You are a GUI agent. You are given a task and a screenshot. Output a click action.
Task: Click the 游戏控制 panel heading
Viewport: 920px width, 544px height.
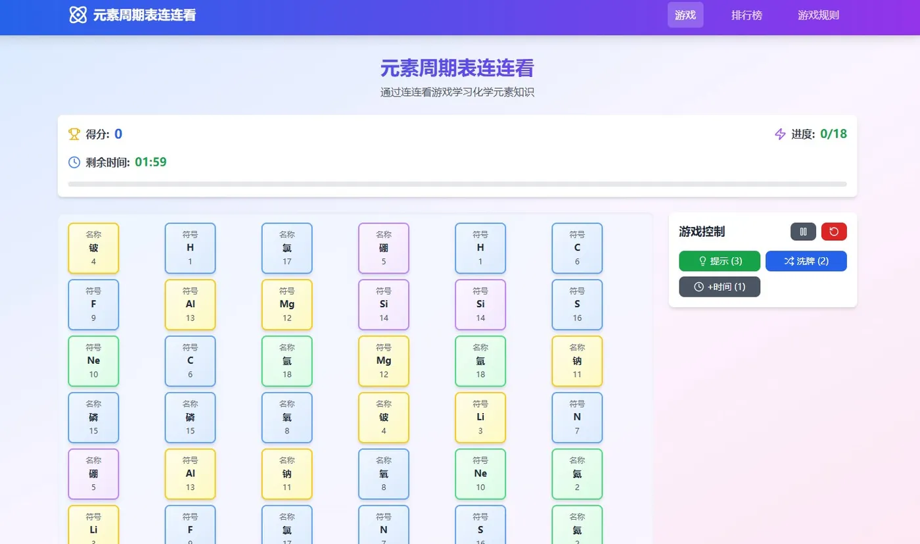point(702,232)
